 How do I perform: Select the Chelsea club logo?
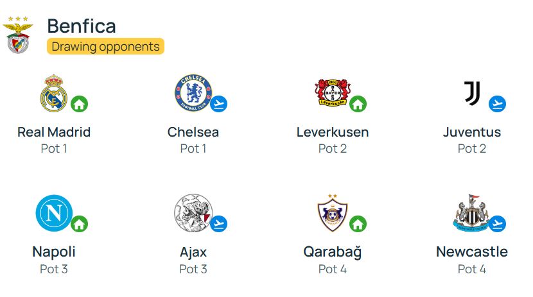pyautogui.click(x=193, y=93)
